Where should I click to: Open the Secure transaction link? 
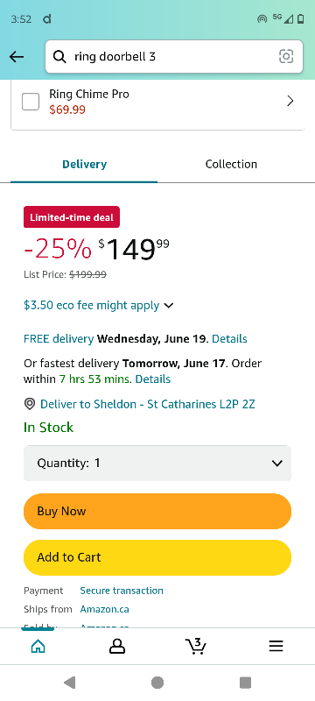tap(122, 591)
